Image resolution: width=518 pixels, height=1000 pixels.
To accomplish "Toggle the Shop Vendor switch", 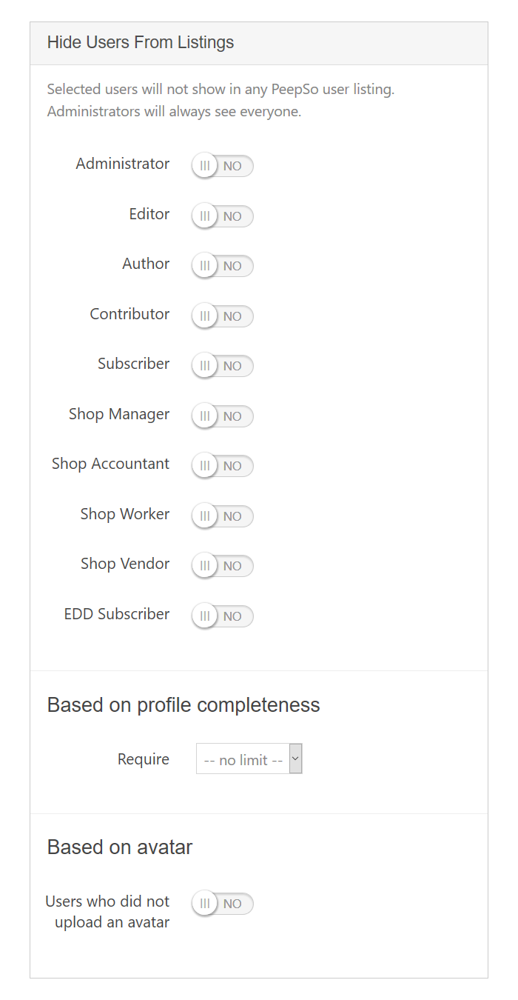I will (x=222, y=566).
